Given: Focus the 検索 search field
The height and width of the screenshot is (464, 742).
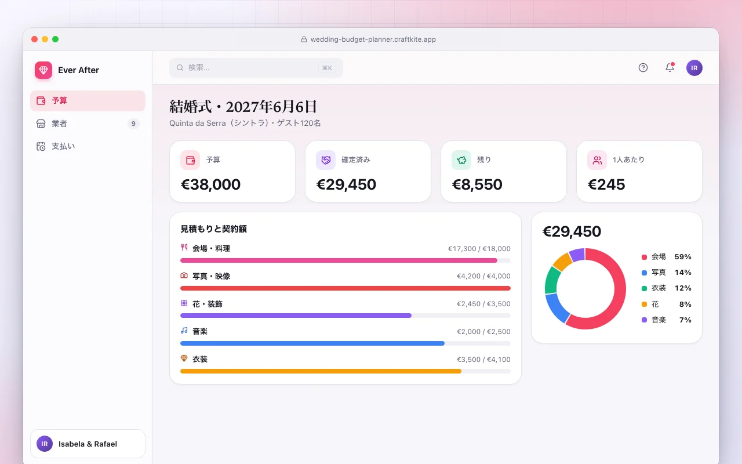Looking at the screenshot, I should [256, 68].
